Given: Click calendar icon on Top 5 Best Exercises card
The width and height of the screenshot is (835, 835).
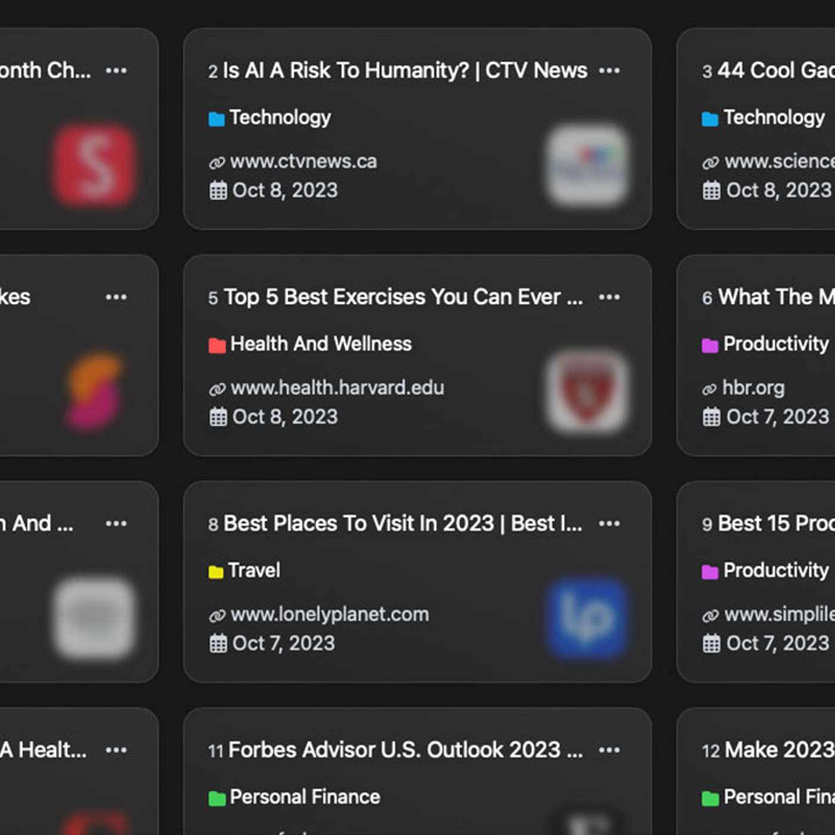Looking at the screenshot, I should click(x=218, y=417).
